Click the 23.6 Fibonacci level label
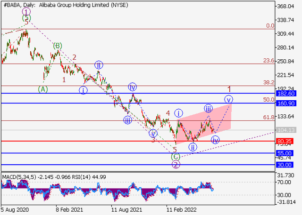The height and width of the screenshot is (215, 302). (x=268, y=61)
